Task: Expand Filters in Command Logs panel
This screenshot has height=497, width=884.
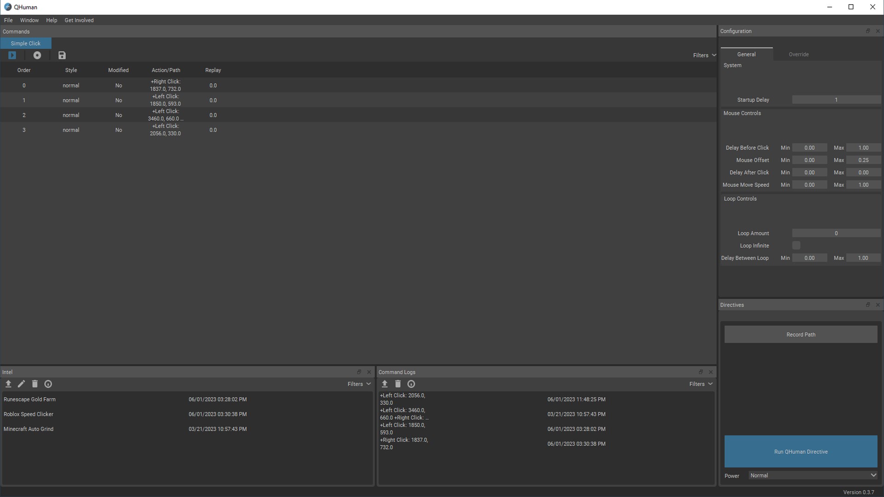Action: pos(700,384)
